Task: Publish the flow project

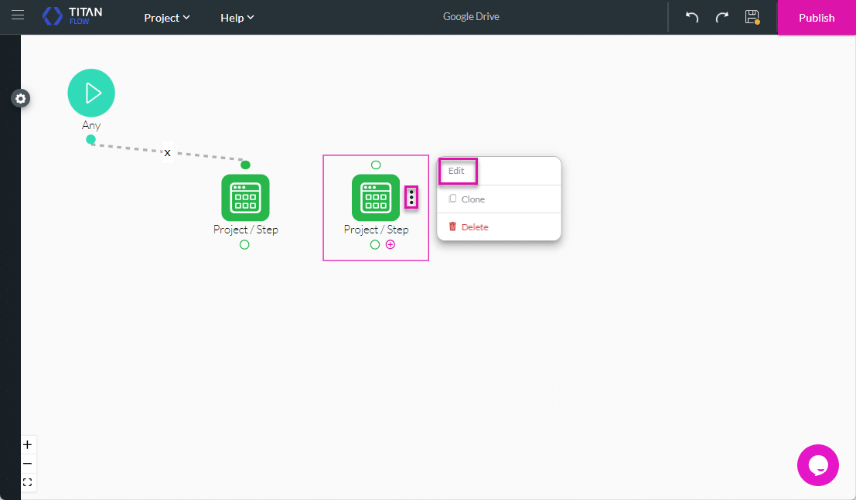Action: coord(817,18)
